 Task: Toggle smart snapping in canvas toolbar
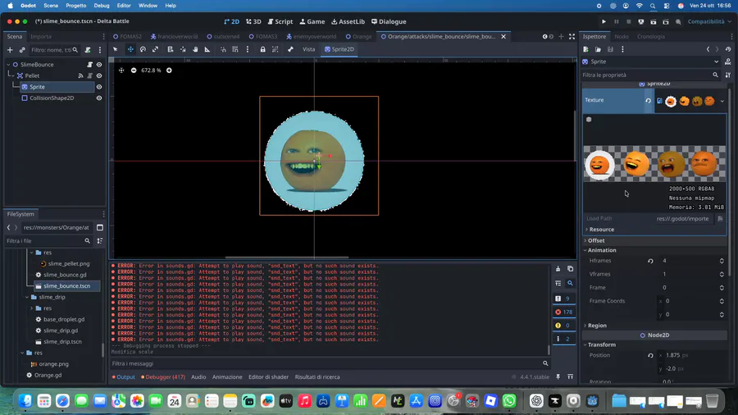pyautogui.click(x=223, y=49)
